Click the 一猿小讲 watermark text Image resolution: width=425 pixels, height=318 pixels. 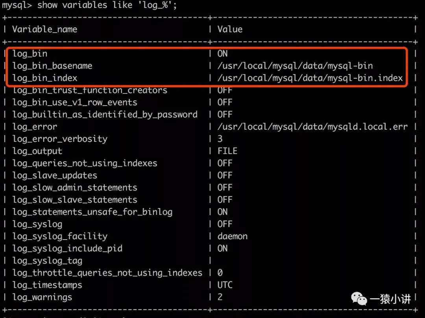pyautogui.click(x=390, y=299)
